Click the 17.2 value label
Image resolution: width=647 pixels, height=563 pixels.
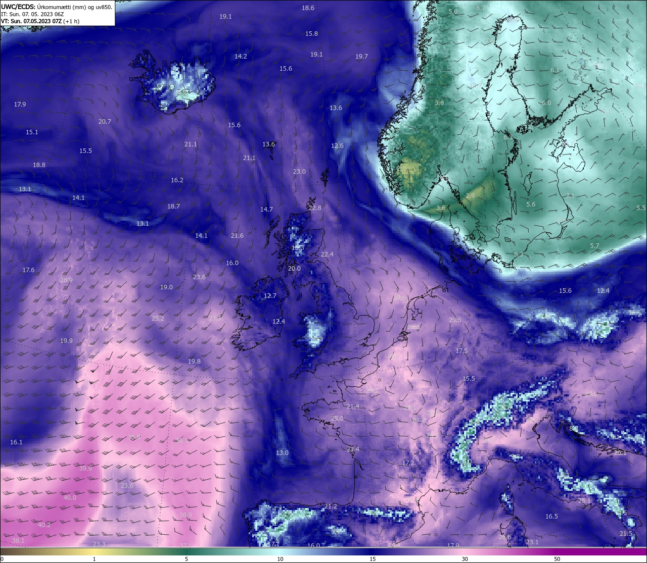[408, 463]
